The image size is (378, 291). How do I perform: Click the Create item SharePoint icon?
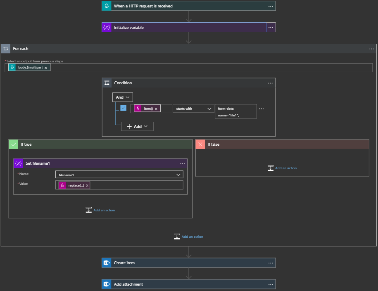coord(107,263)
